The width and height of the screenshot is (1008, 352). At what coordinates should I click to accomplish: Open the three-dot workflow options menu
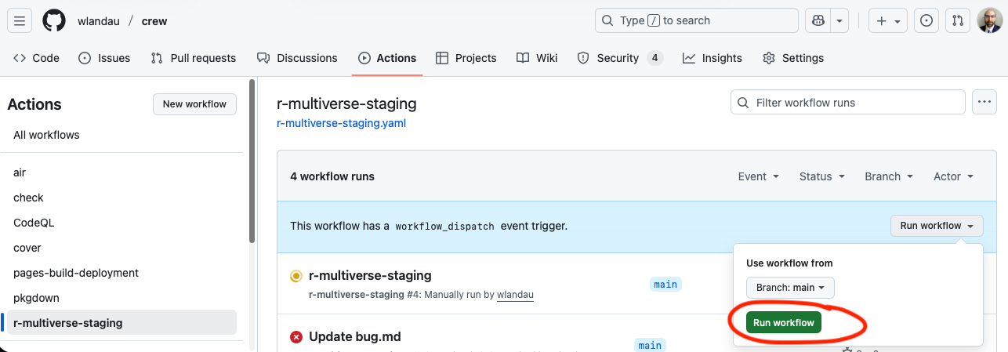tap(984, 103)
